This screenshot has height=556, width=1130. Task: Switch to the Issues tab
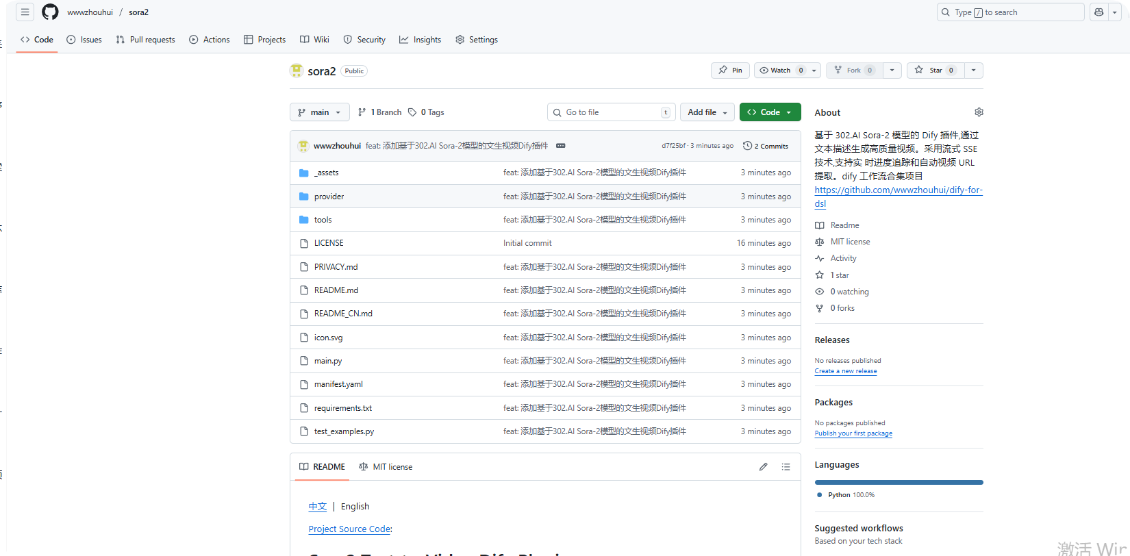[84, 40]
